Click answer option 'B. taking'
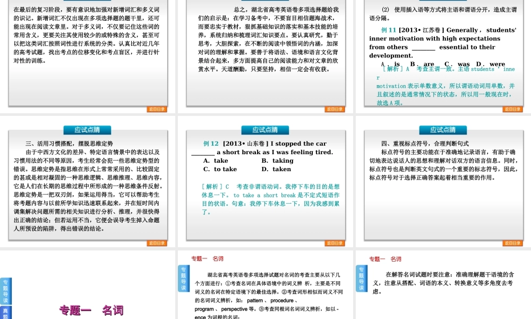 click(x=277, y=161)
